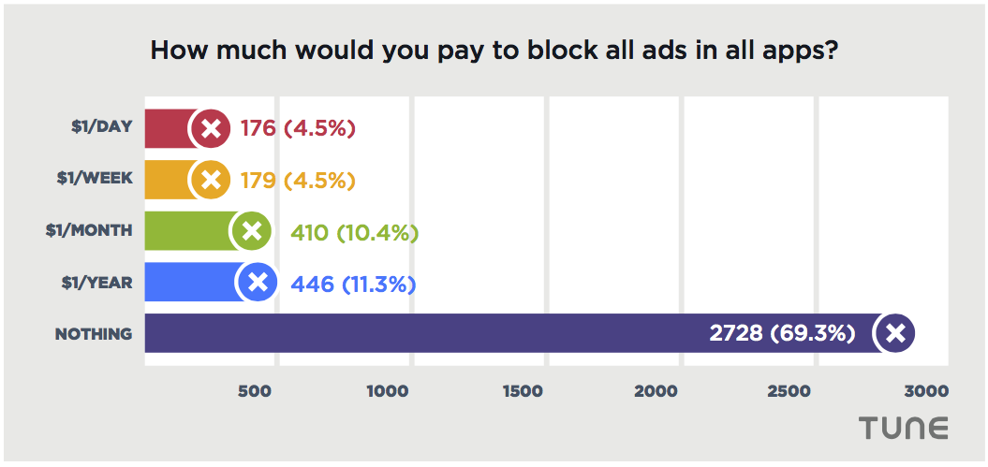988x467 pixels.
Task: Click the green X icon on $1/MONTH bar
Action: click(251, 231)
